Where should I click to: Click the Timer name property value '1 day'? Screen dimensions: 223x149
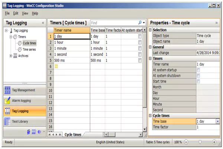[208, 64]
